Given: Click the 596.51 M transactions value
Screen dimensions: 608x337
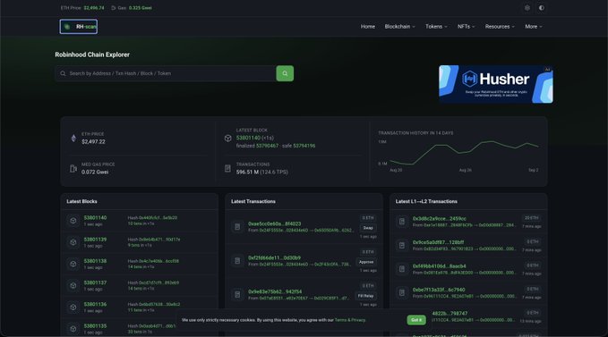Looking at the screenshot, I should pos(247,173).
